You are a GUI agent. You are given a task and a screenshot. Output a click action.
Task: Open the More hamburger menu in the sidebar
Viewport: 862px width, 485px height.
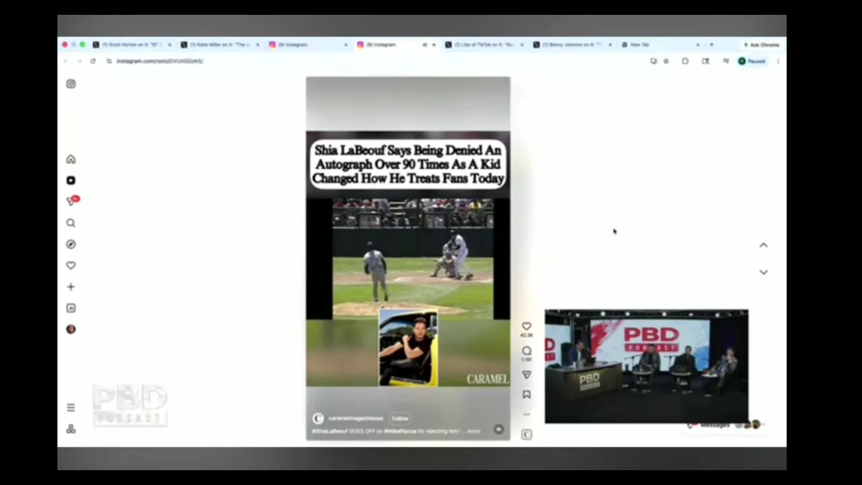71,408
